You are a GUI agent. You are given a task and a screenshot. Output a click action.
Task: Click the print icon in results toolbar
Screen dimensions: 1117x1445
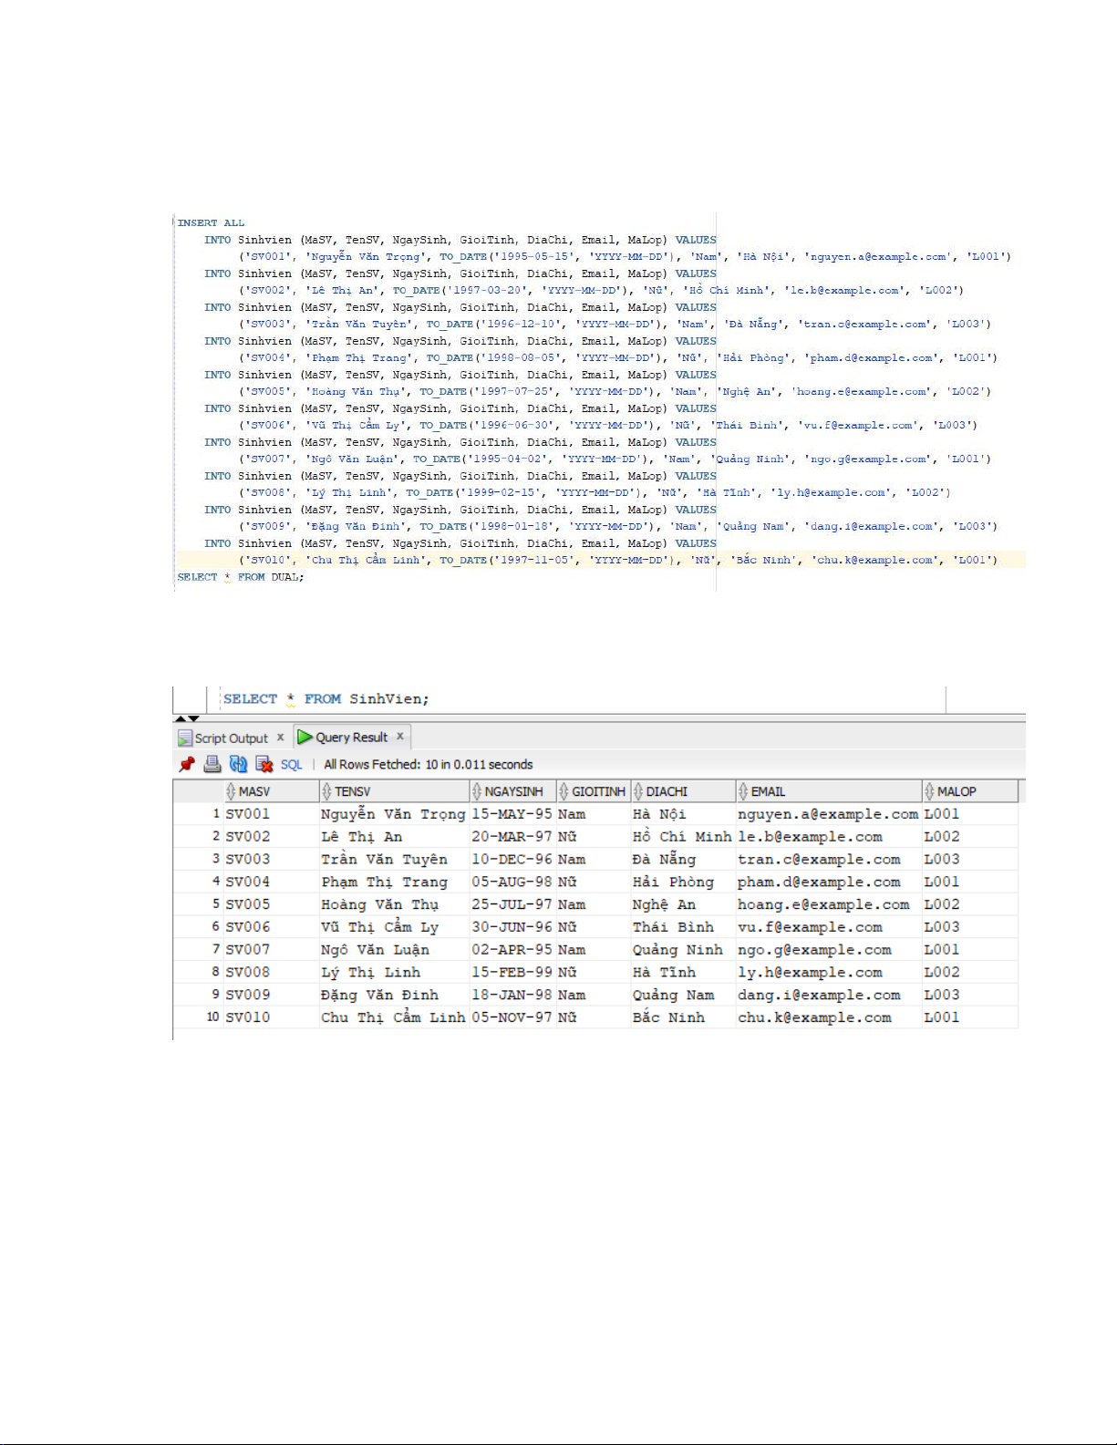coord(212,764)
